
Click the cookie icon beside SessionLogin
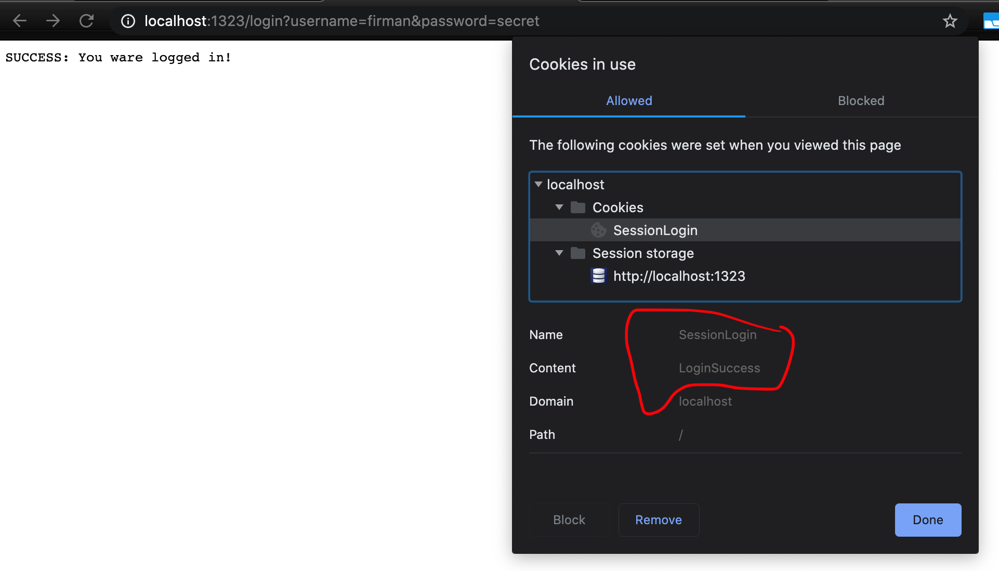pyautogui.click(x=598, y=230)
